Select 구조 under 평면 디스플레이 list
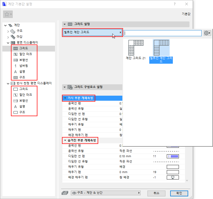 pos(22,77)
